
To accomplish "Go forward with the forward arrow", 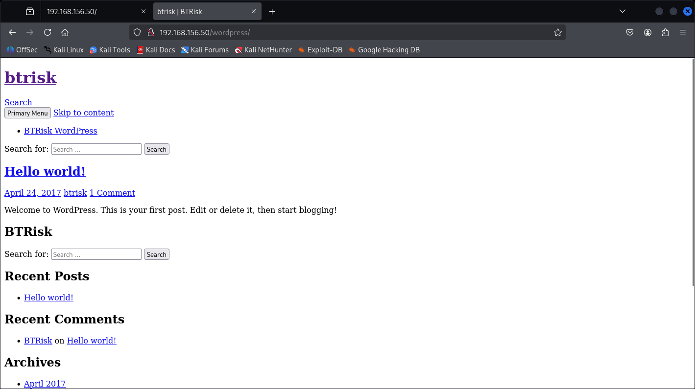I will 30,32.
